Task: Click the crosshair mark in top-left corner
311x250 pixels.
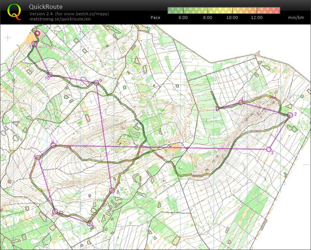Action: click(x=8, y=38)
